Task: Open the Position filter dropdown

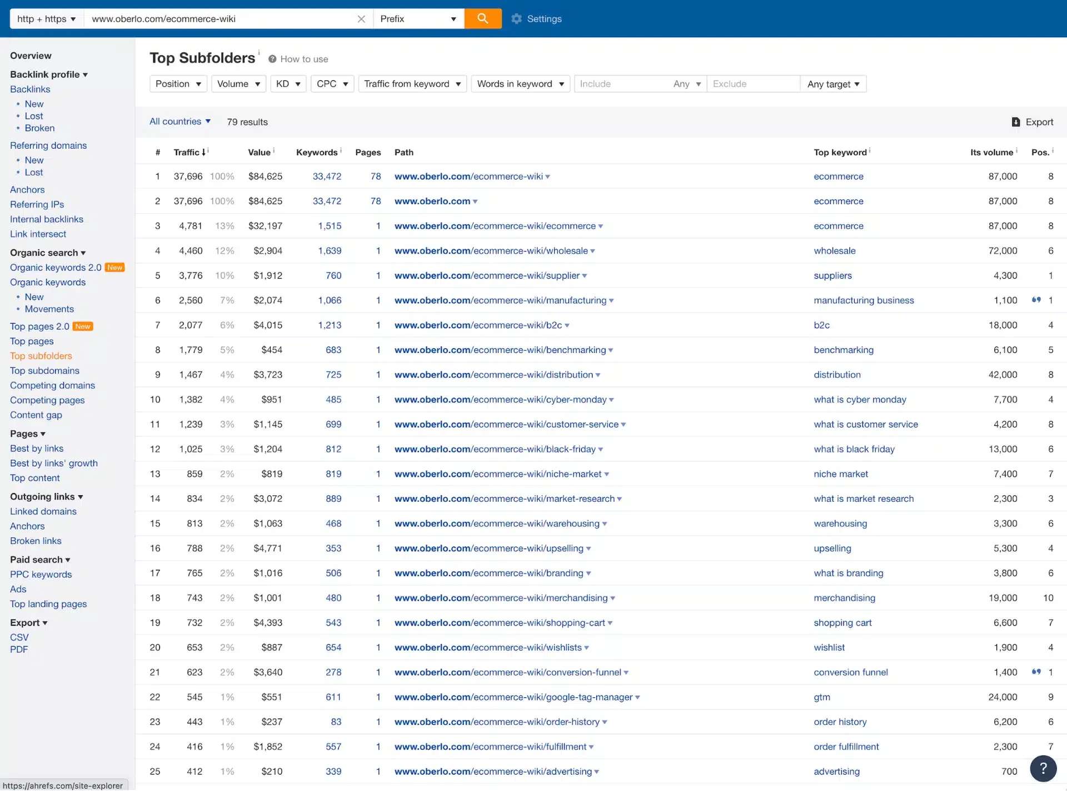Action: [x=178, y=84]
